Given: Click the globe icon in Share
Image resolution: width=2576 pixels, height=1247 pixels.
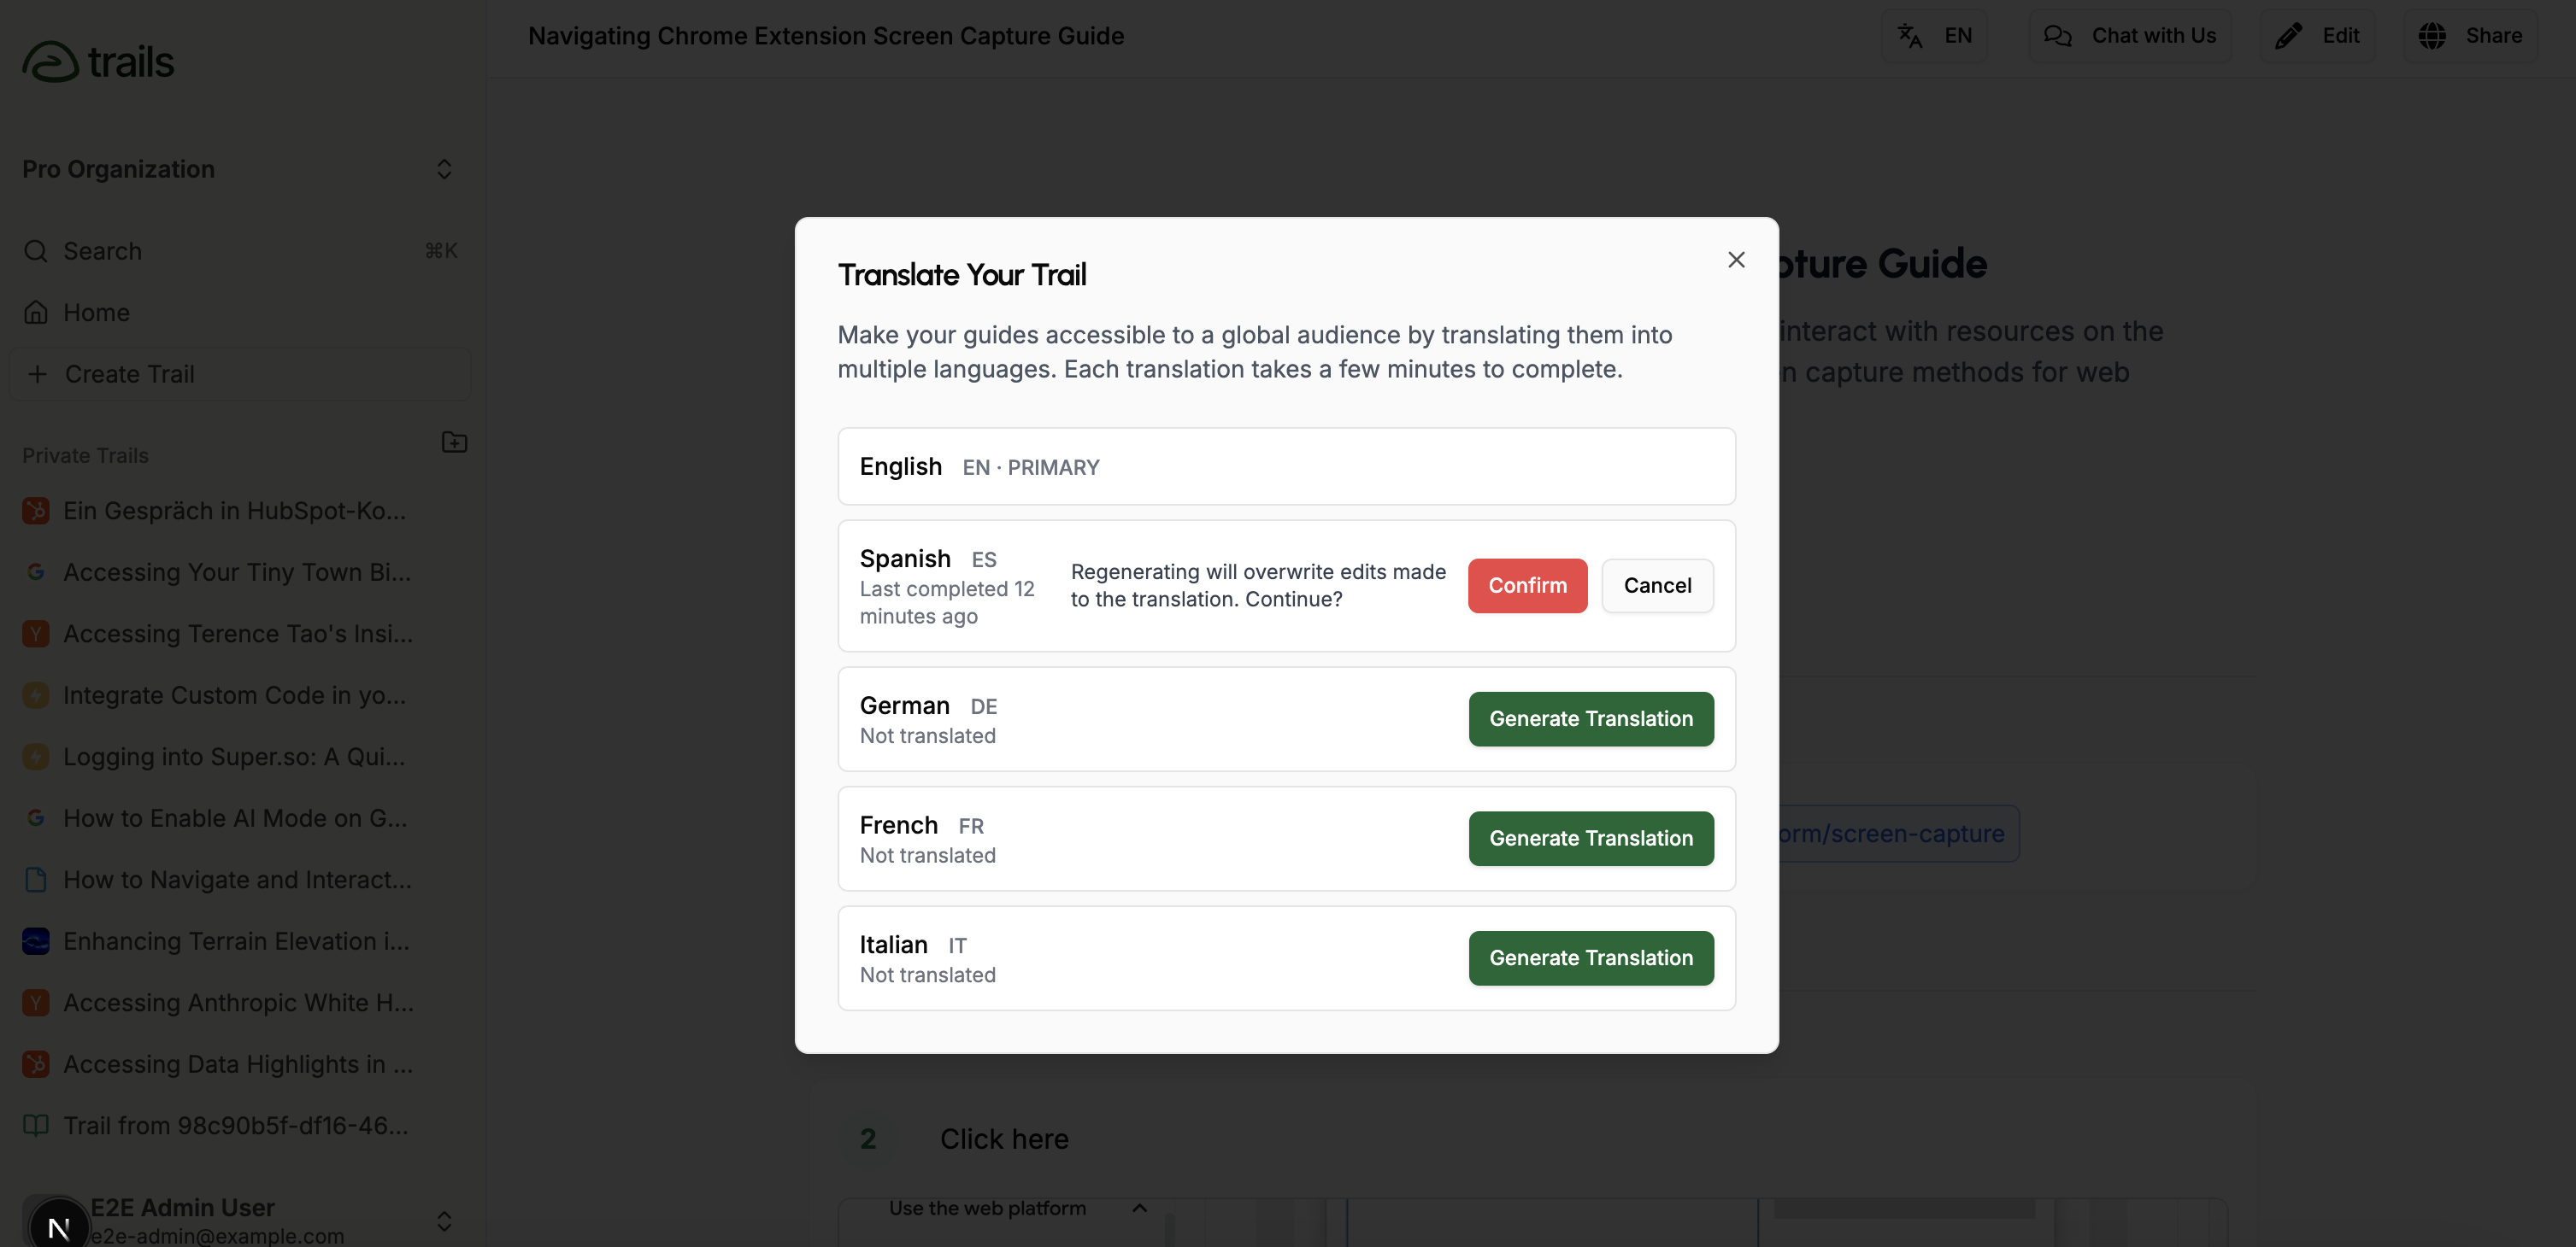Looking at the screenshot, I should tap(2432, 36).
